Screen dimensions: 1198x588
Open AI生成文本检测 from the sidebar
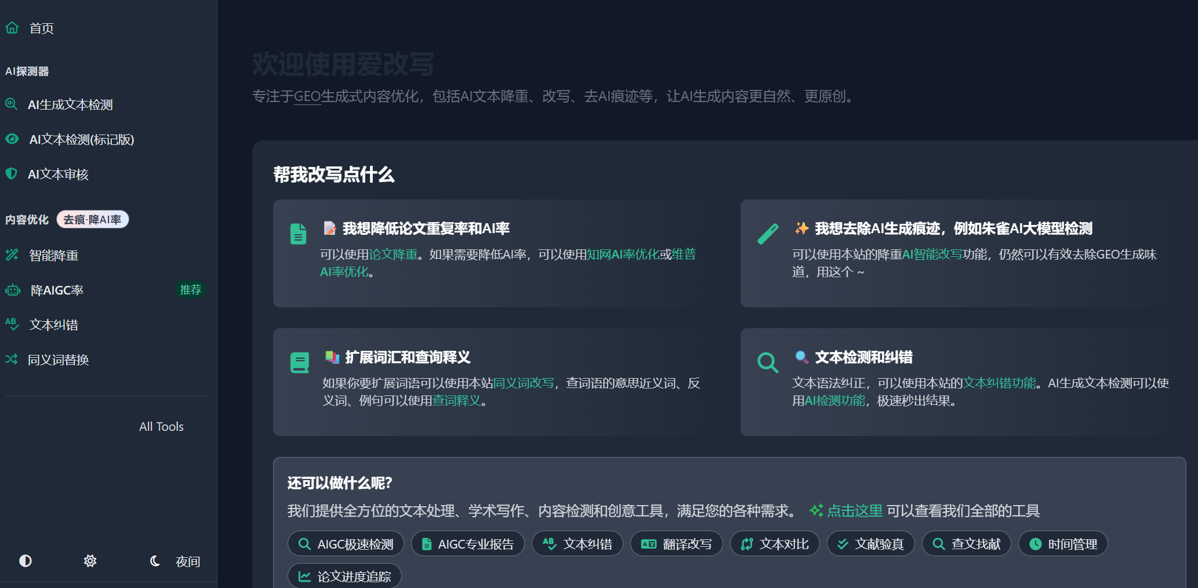click(70, 105)
